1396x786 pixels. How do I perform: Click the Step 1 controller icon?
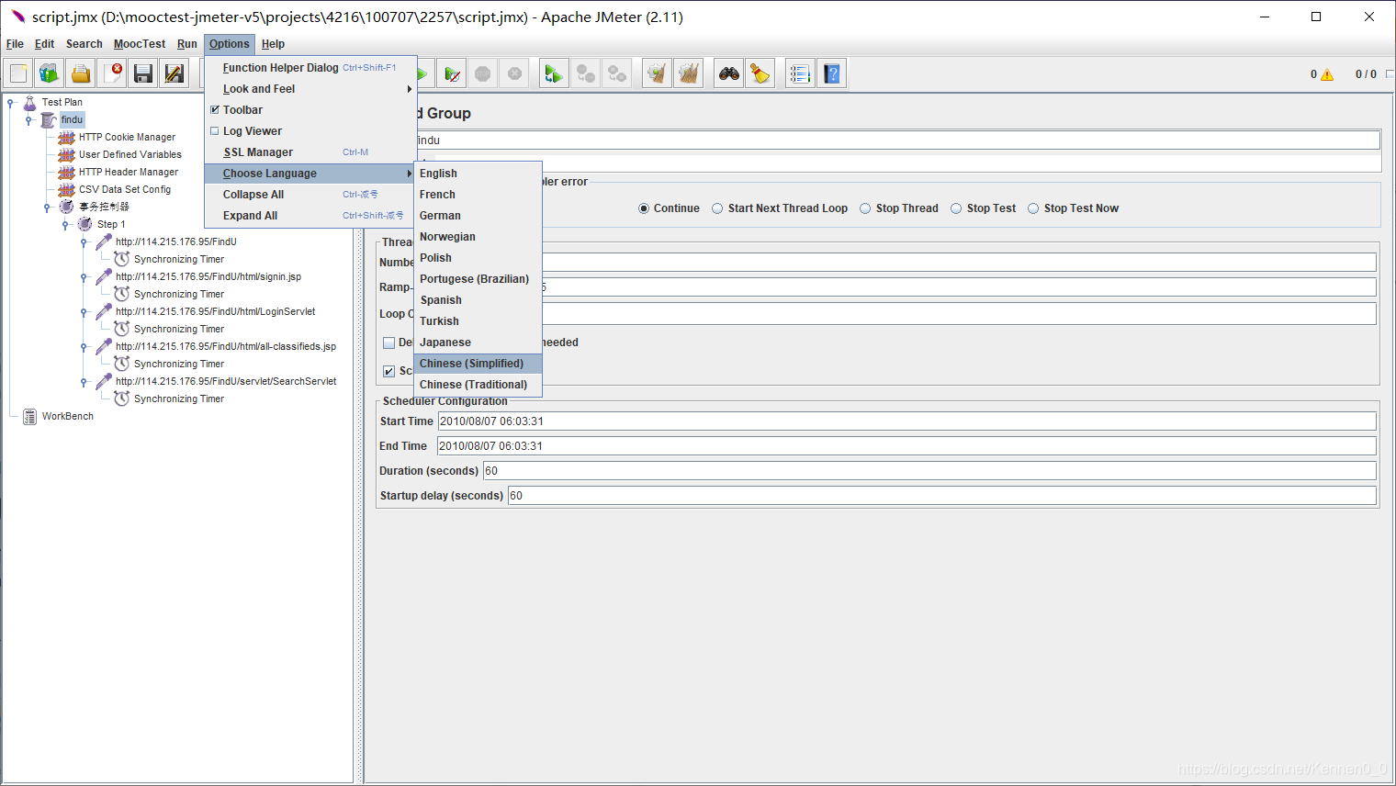pyautogui.click(x=85, y=224)
